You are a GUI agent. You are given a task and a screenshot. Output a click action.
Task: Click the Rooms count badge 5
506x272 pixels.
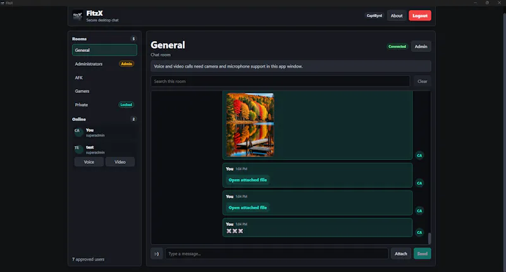pyautogui.click(x=133, y=39)
